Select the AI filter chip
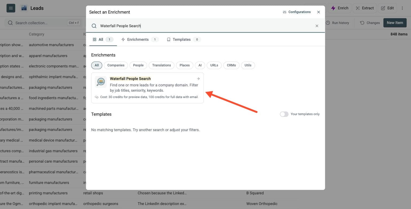The width and height of the screenshot is (411, 209). pyautogui.click(x=200, y=65)
